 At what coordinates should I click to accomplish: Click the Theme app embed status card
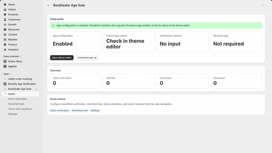(x=129, y=42)
